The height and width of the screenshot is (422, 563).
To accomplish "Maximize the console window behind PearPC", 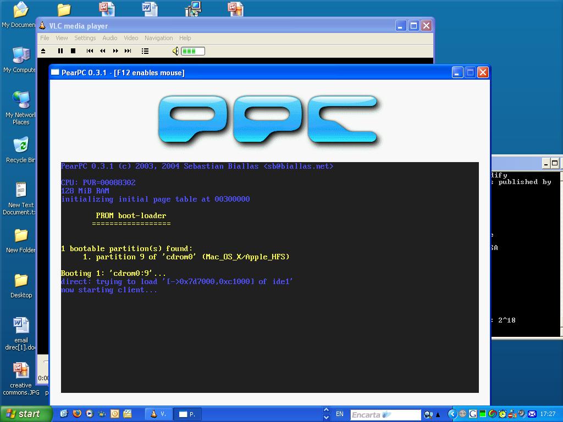I will 554,163.
